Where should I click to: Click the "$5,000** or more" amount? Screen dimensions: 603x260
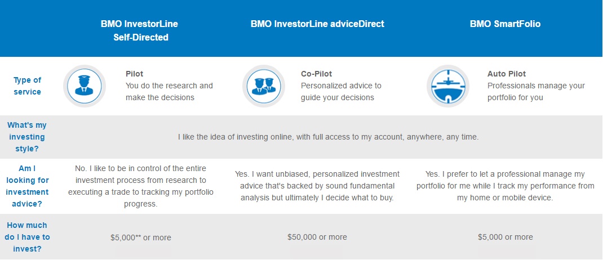(141, 237)
